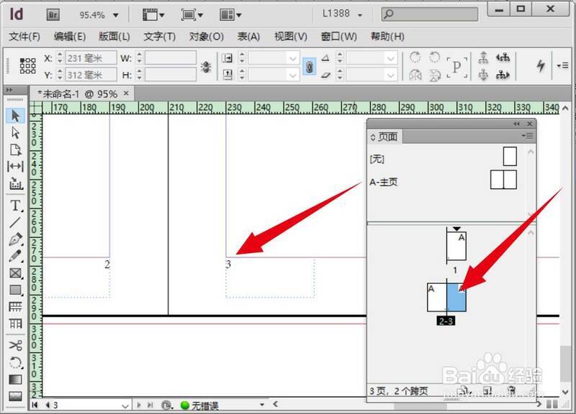Open the 文件(F) menu
The width and height of the screenshot is (576, 414).
pyautogui.click(x=25, y=37)
